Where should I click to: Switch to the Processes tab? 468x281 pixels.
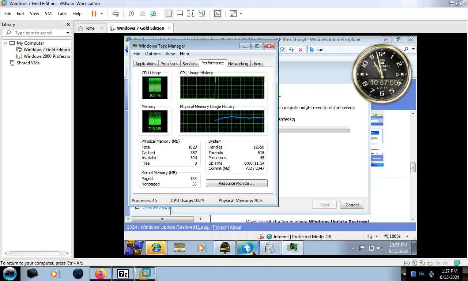coord(169,64)
